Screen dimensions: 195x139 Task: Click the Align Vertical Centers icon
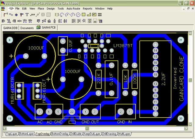pyautogui.click(x=44, y=21)
